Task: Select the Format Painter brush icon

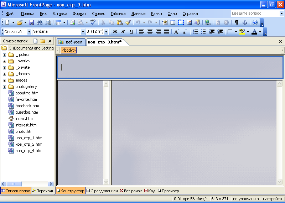Action: [128, 22]
